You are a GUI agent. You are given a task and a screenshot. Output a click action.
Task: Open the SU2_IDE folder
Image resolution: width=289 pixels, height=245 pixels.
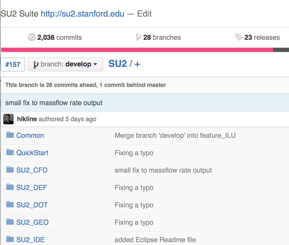point(31,240)
